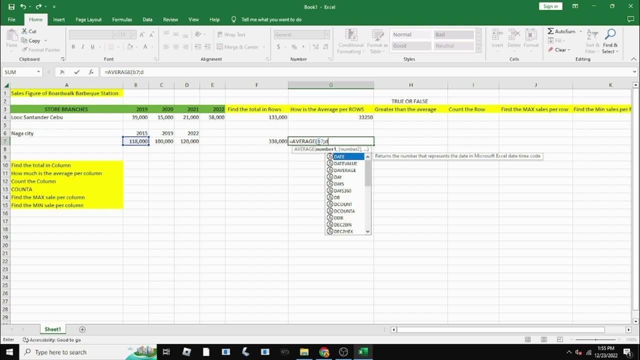This screenshot has height=360, width=640.
Task: Toggle Italic formatting
Action: click(x=83, y=46)
